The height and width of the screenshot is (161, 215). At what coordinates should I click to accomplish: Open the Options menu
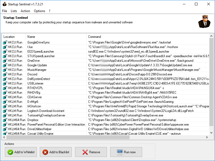tap(40, 11)
